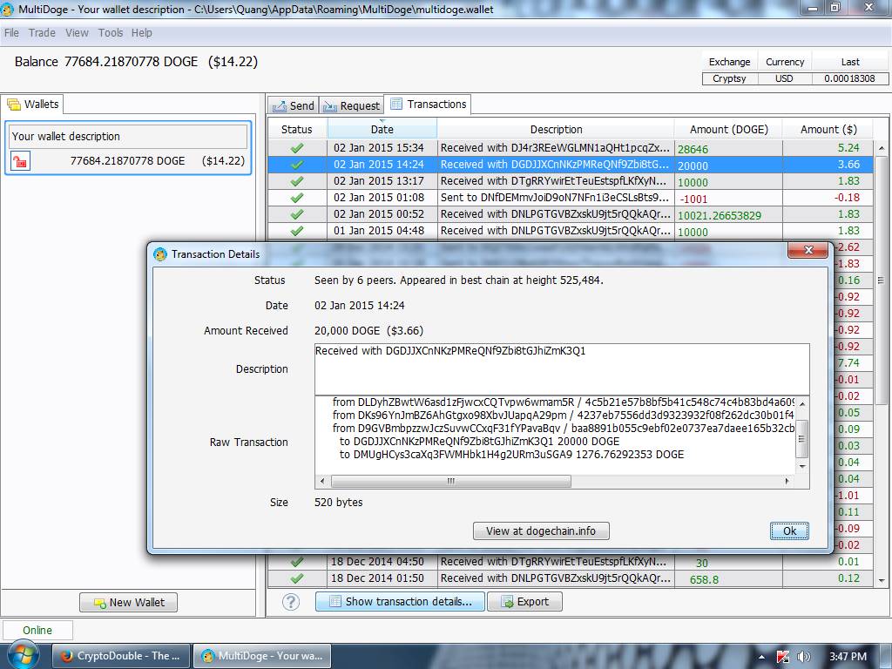Click the green checkmark for 02 Jan 2015 01:08
Image resolution: width=892 pixels, height=669 pixels.
[x=297, y=198]
